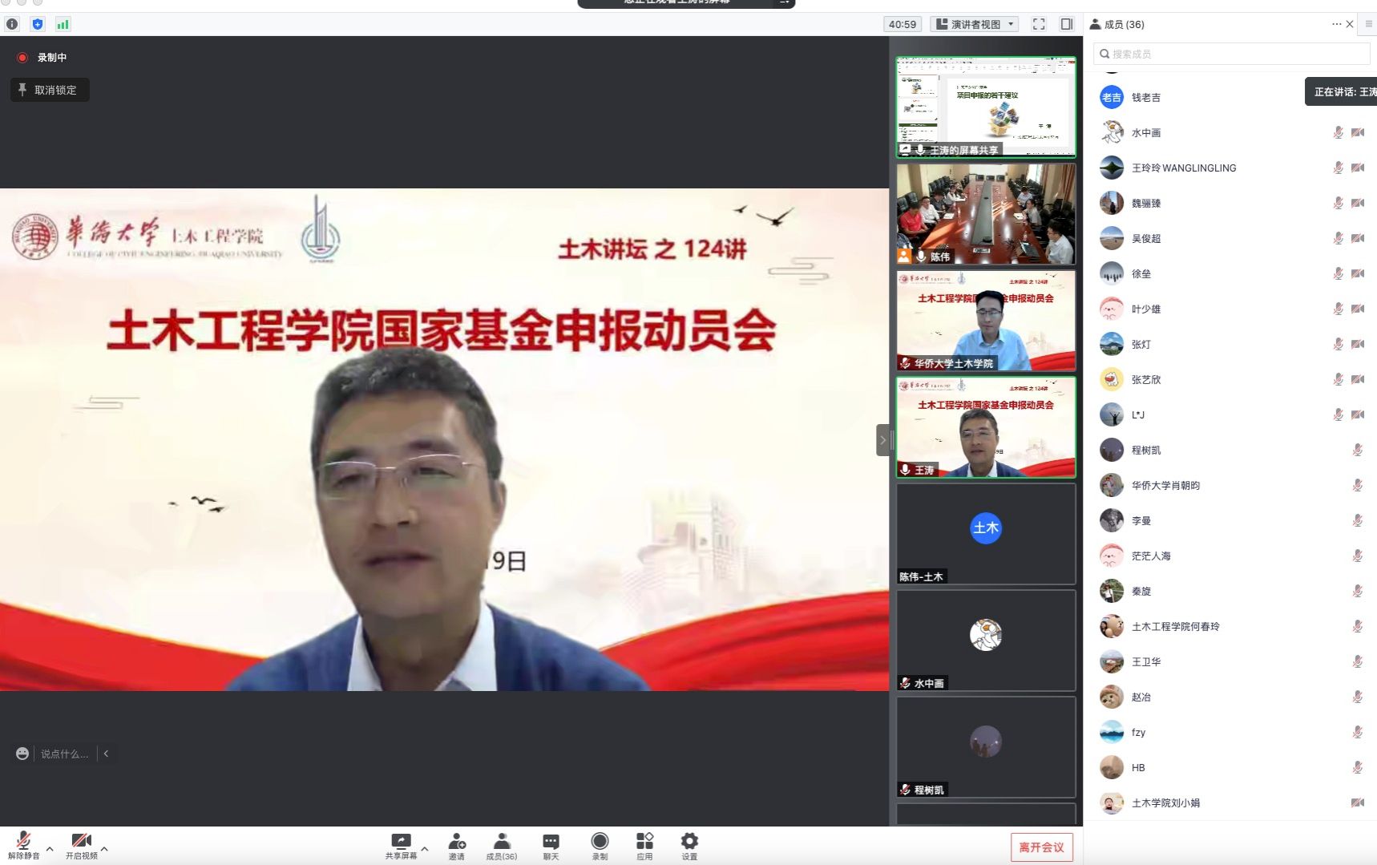Toggle recording with the record button

(600, 845)
